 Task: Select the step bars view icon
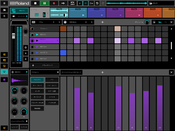[160, 22]
